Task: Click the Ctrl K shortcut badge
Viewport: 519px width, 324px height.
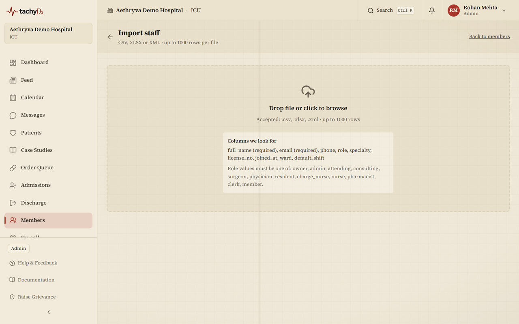Action: 405,11
